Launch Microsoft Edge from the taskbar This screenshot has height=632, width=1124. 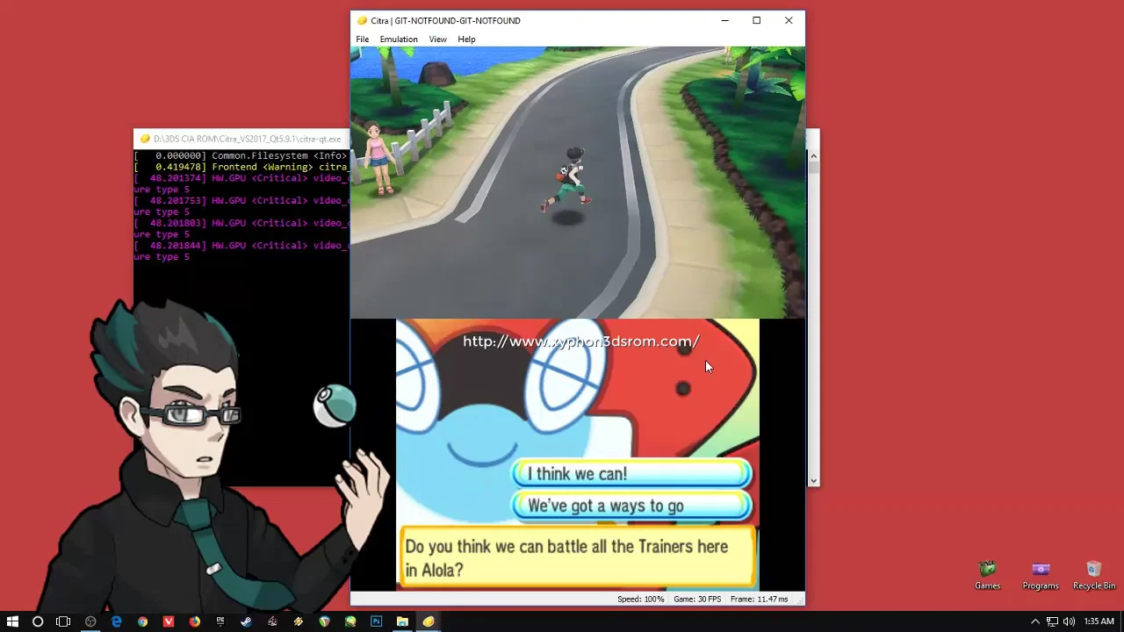click(116, 621)
